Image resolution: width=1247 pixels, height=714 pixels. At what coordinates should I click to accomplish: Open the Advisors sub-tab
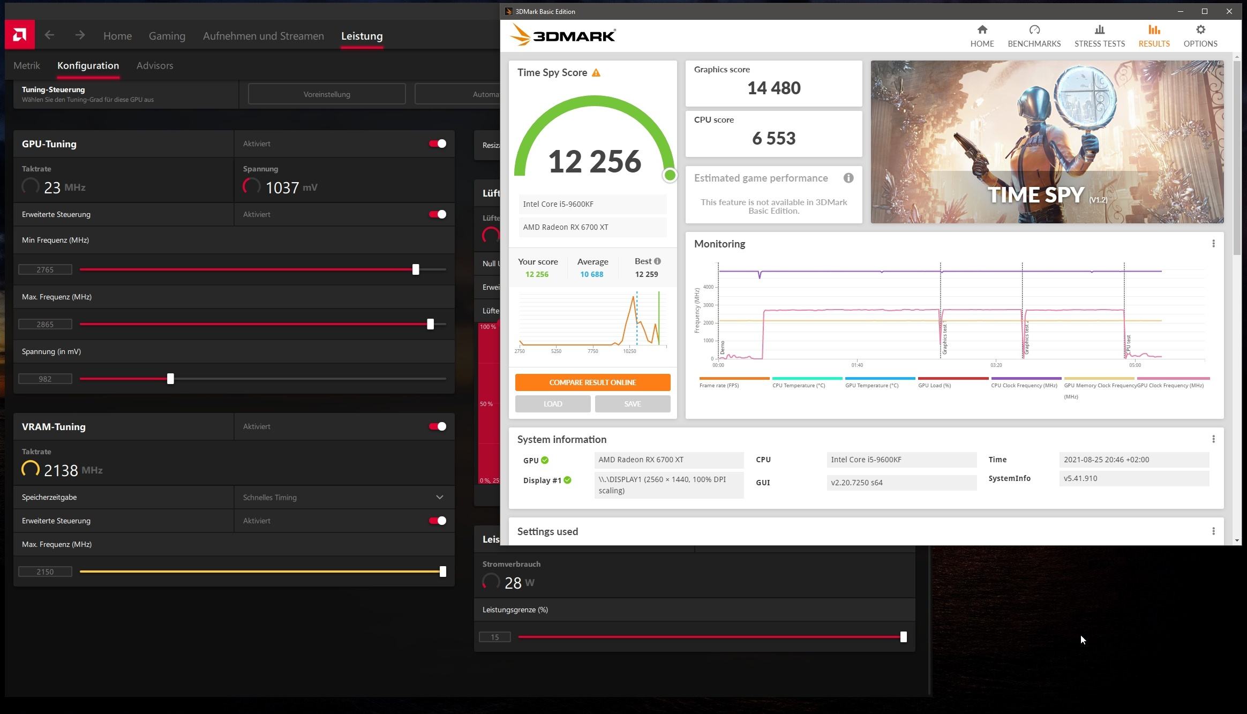click(155, 65)
